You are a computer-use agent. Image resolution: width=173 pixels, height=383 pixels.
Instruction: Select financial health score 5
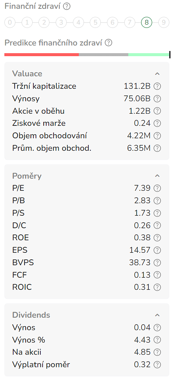point(95,23)
